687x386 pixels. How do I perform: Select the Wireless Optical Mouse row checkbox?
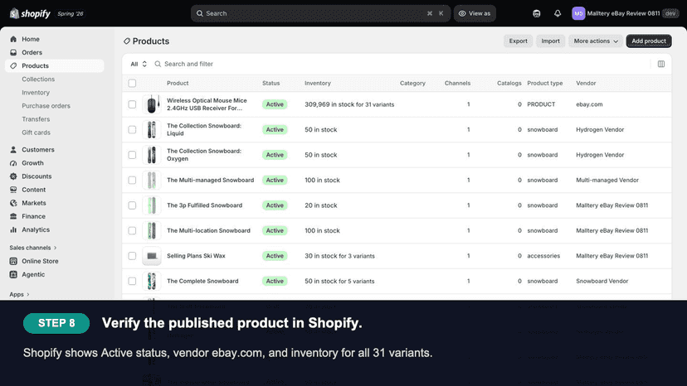(132, 104)
